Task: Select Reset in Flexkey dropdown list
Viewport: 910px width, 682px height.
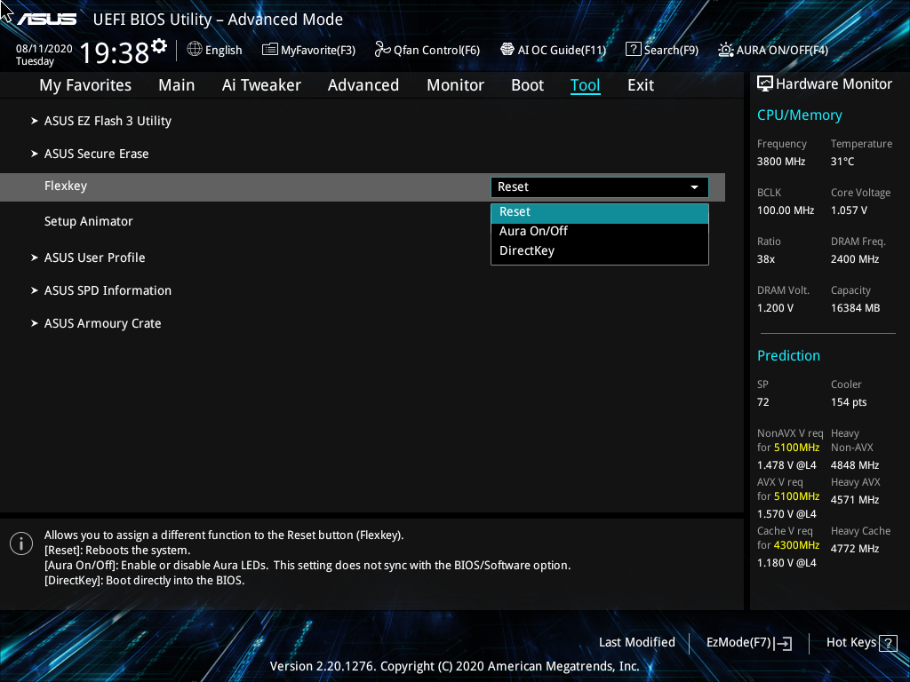Action: [600, 212]
